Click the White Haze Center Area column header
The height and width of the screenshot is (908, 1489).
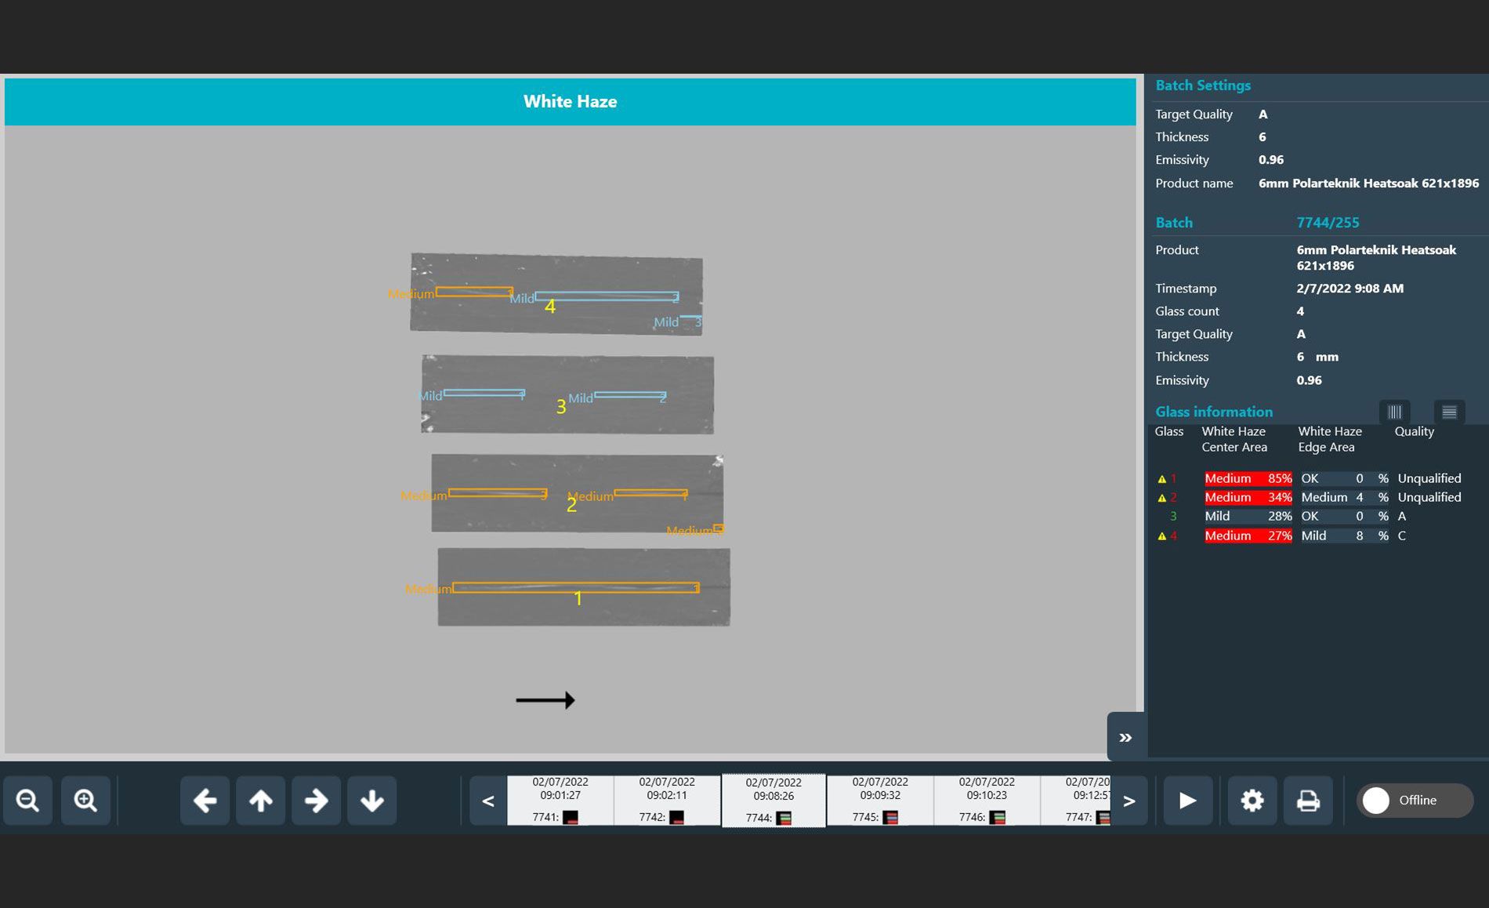click(1234, 439)
